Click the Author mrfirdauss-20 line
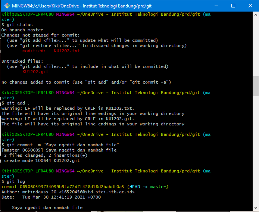Viewport: 259px width, 212px height. [68, 192]
